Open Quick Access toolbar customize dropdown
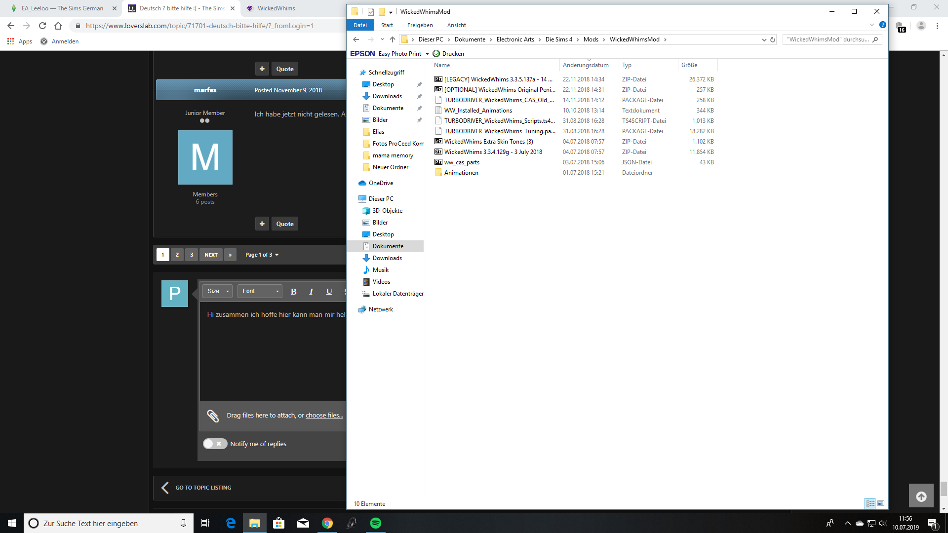Viewport: 948px width, 533px height. coord(391,12)
